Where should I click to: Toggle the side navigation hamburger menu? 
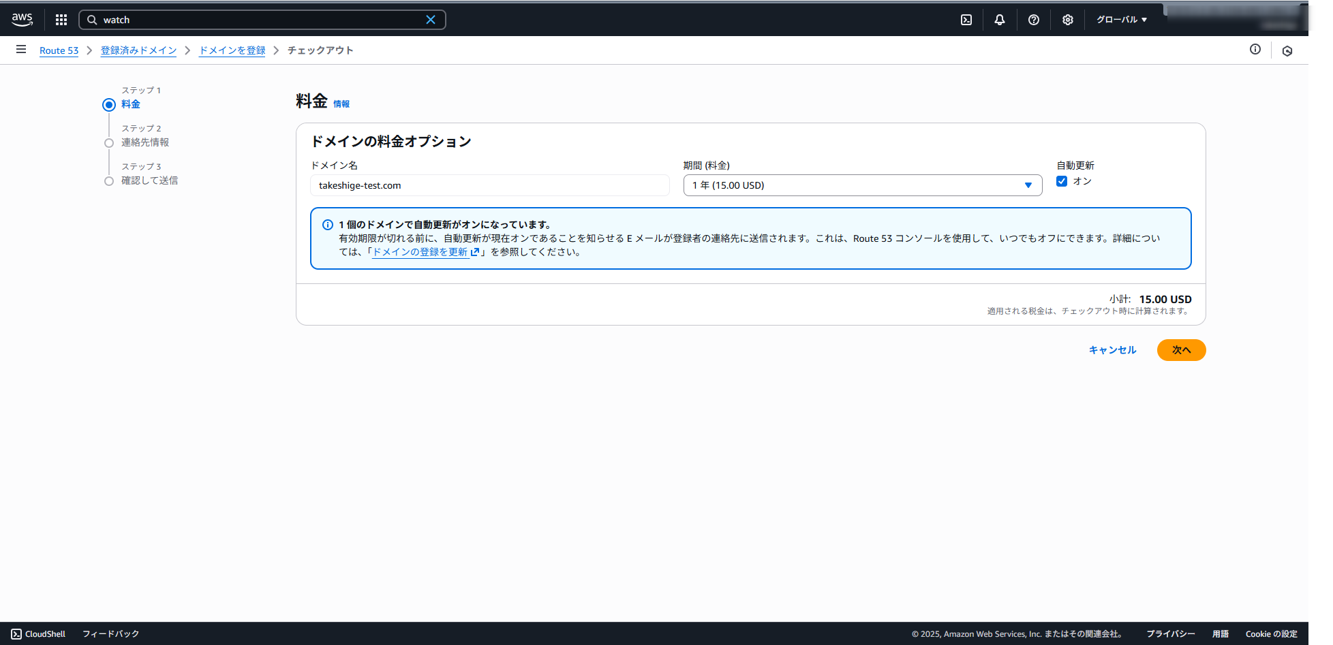21,50
